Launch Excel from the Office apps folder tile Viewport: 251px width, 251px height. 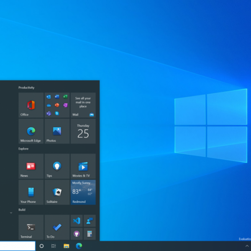(x=65, y=97)
